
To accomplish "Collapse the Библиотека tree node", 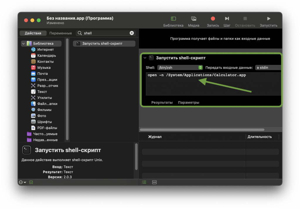I will pos(23,43).
